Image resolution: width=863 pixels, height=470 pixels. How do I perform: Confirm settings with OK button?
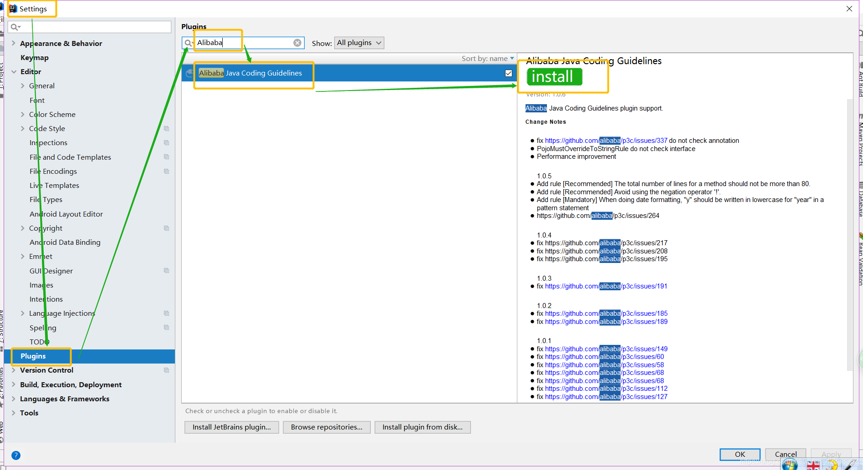740,454
